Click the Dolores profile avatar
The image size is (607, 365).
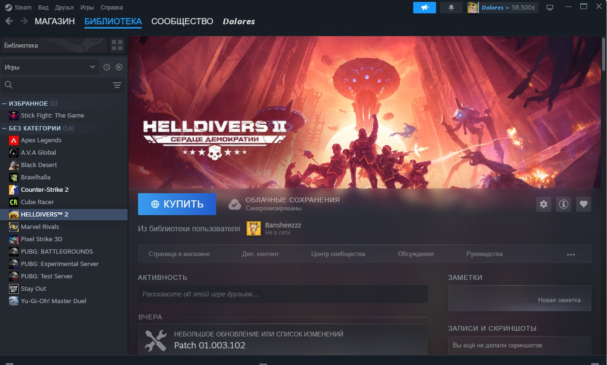[x=473, y=8]
